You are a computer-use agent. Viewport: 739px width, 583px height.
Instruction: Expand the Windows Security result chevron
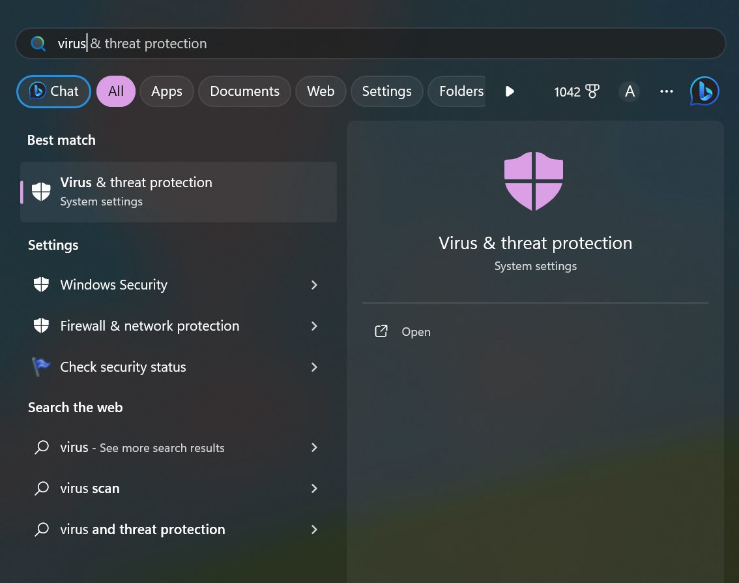point(314,285)
